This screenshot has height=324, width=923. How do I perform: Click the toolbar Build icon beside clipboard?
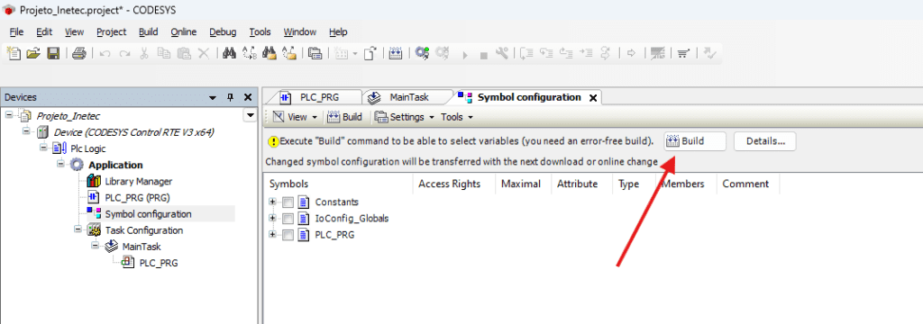pos(396,53)
